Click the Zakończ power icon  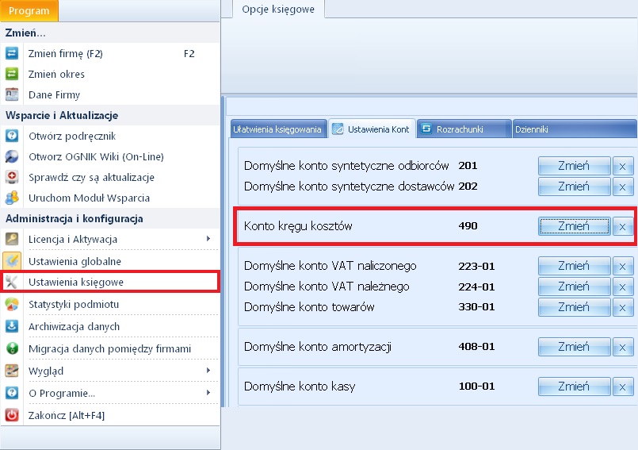(12, 414)
